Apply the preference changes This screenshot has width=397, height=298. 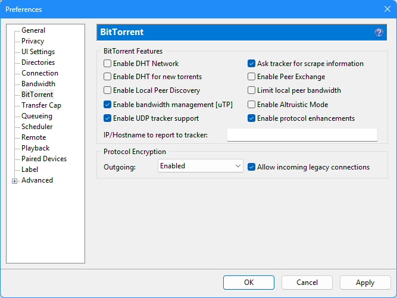(x=365, y=283)
